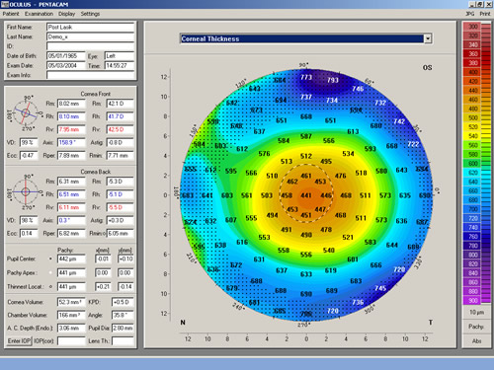
Task: Open the Display menu
Action: pos(67,14)
